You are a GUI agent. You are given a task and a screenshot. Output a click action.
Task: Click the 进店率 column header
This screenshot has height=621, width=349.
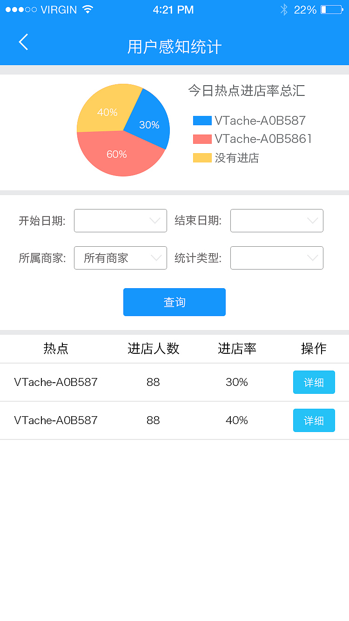tap(237, 349)
